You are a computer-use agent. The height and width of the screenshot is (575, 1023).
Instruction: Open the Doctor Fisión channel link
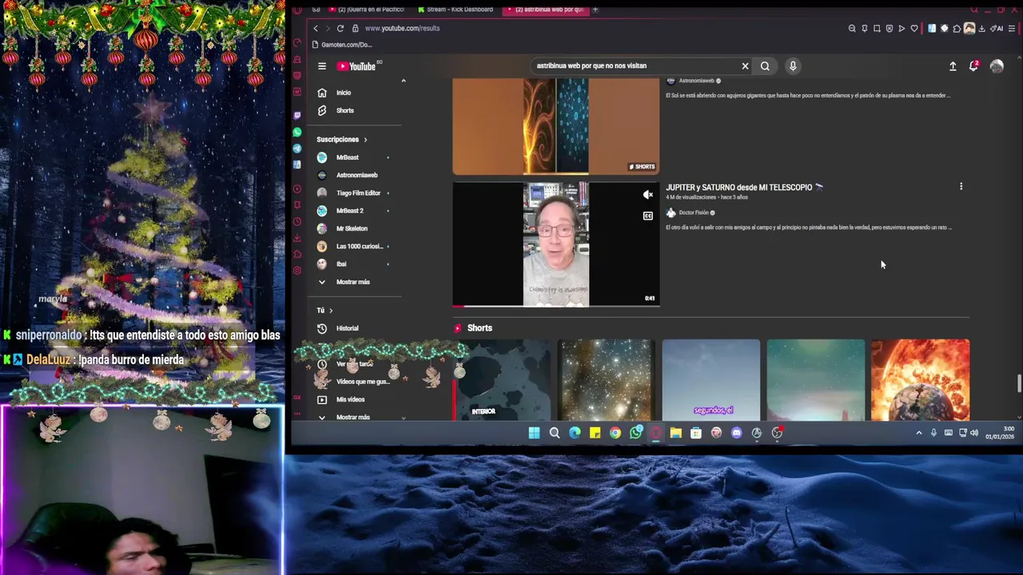693,213
